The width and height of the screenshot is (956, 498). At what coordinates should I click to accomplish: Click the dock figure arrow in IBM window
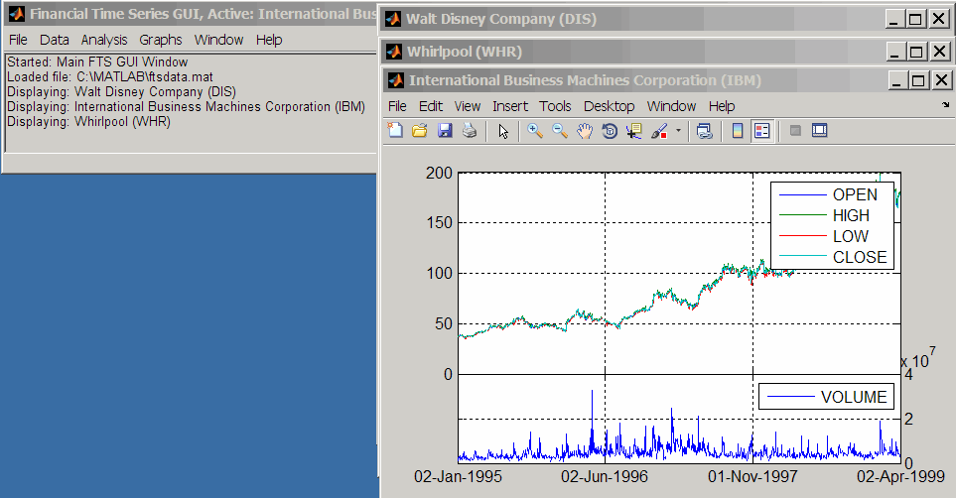[x=946, y=105]
